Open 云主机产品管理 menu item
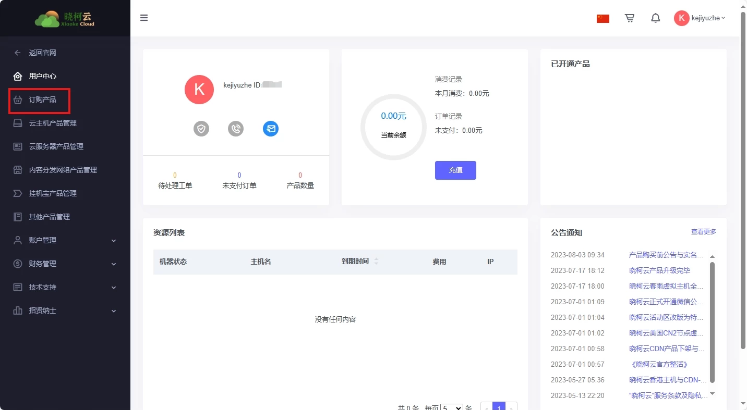Screen dimensions: 747x410 coord(53,123)
